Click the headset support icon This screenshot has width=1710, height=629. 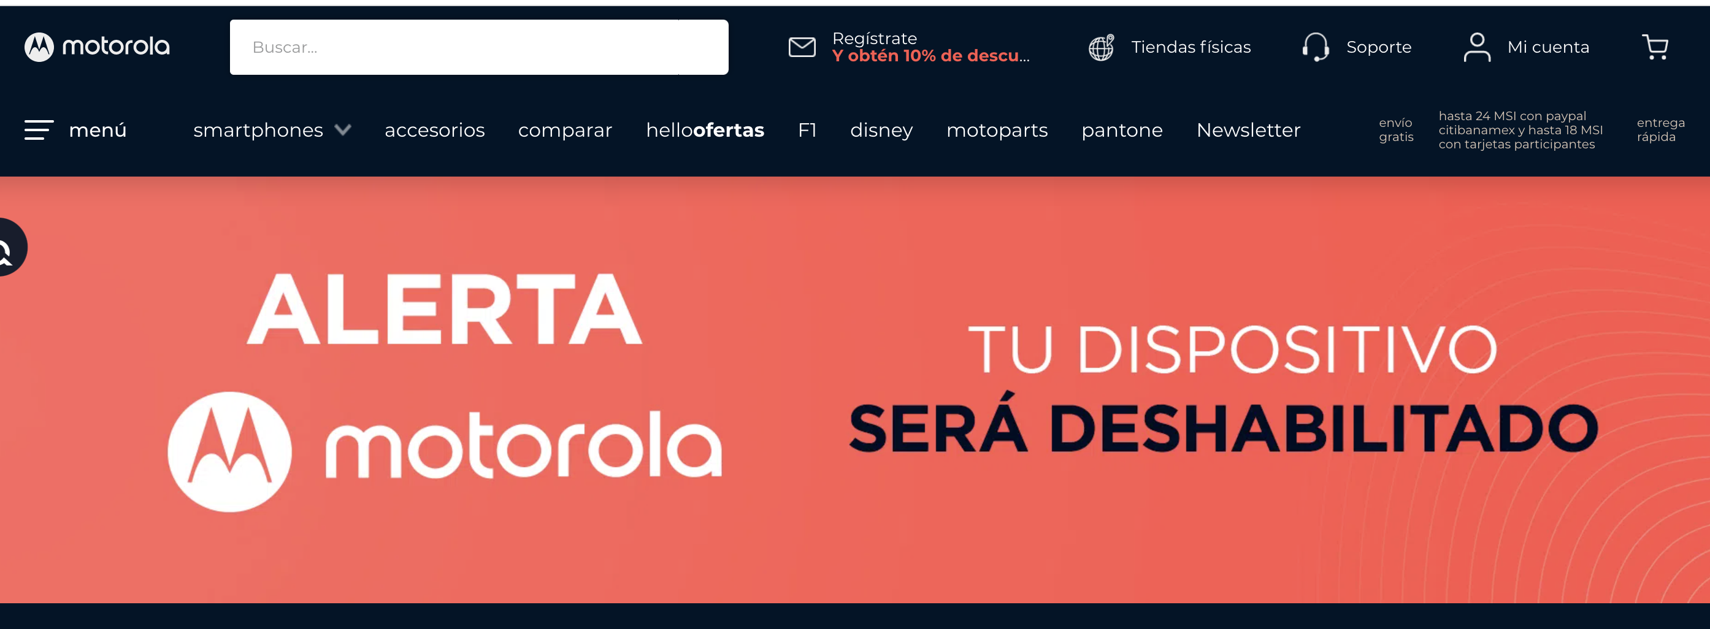click(x=1316, y=47)
